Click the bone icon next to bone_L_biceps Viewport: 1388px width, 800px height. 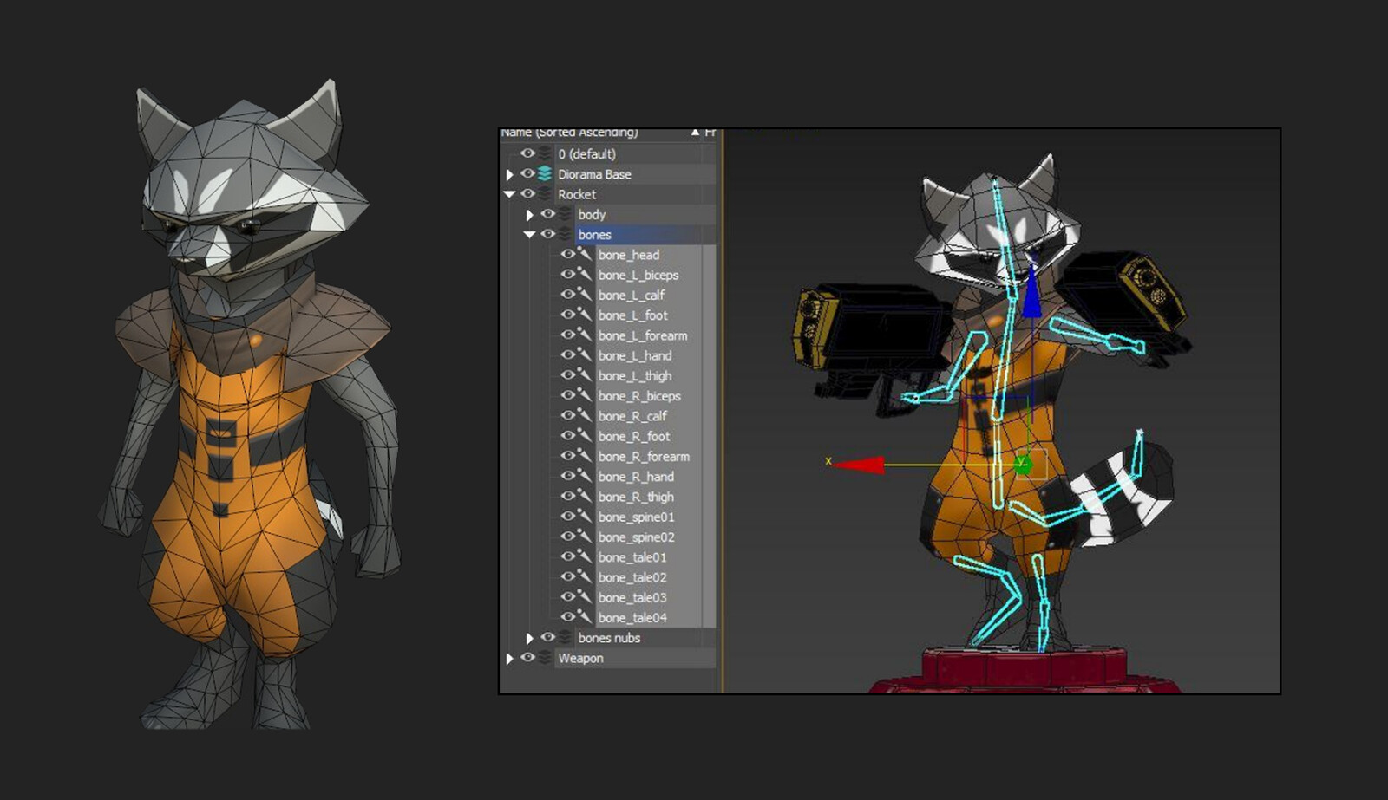click(x=585, y=275)
